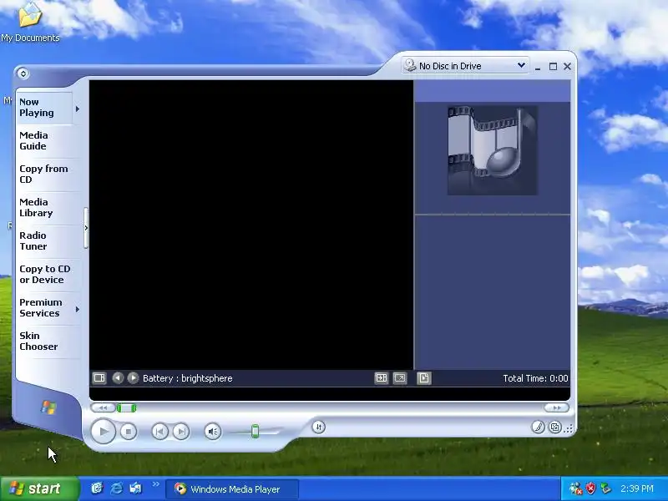668x501 pixels.
Task: Close the Windows Media Player window
Action: 568,67
